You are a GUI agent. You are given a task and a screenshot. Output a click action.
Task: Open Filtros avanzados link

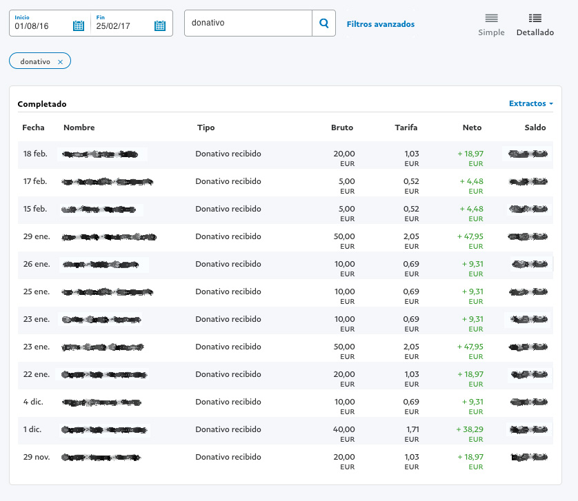pyautogui.click(x=380, y=24)
